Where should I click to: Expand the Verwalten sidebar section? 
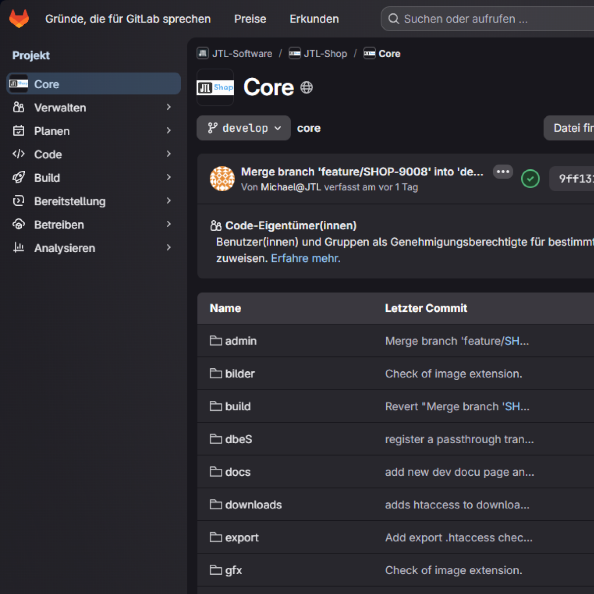(94, 107)
